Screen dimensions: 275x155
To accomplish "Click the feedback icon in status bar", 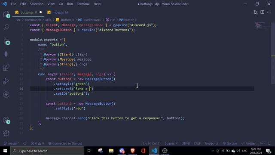I will coord(262,143).
